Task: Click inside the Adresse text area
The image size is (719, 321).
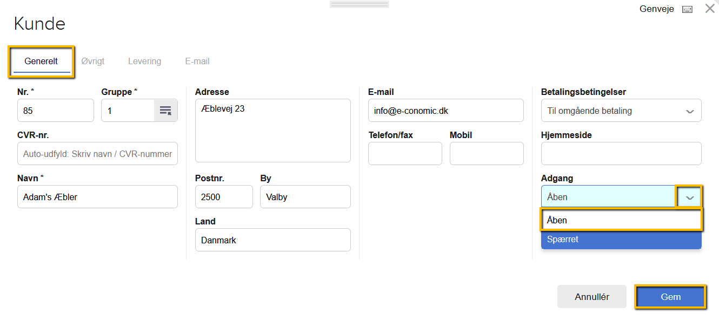Action: tap(272, 129)
